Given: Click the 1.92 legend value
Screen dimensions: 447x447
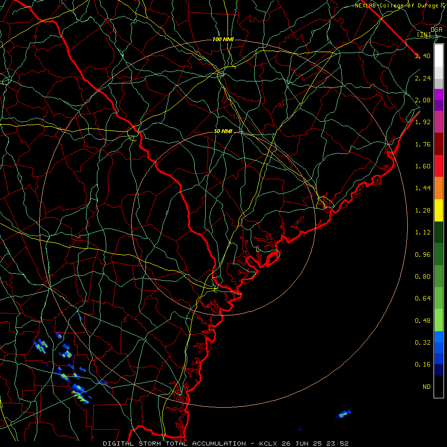Looking at the screenshot, I should click(423, 122).
